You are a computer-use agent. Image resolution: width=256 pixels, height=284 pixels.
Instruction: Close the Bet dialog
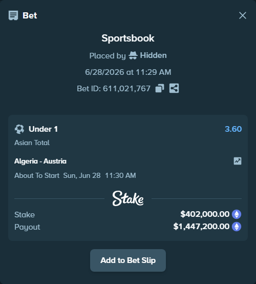tap(243, 15)
